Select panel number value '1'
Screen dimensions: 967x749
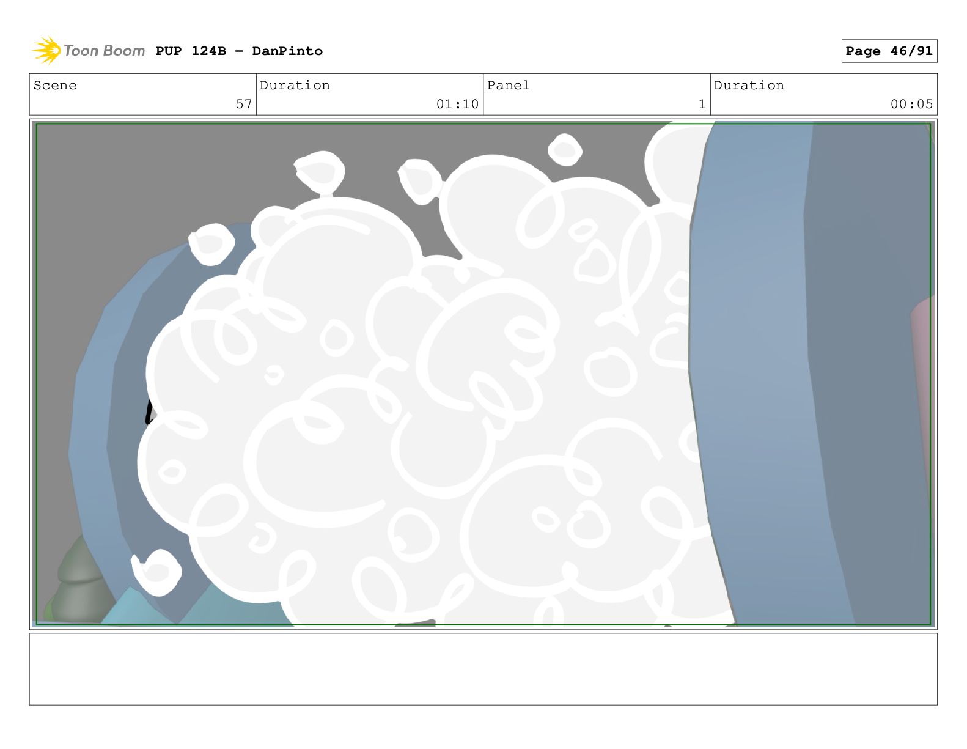[x=702, y=104]
